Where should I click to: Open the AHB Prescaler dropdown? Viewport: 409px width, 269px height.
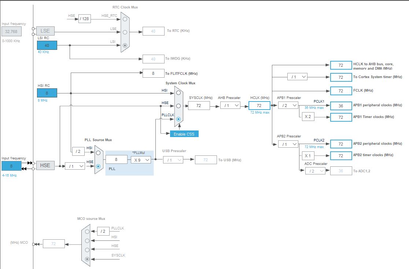click(230, 106)
